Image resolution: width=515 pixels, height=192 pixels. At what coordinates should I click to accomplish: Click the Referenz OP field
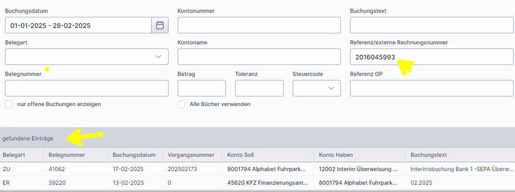[x=431, y=88]
